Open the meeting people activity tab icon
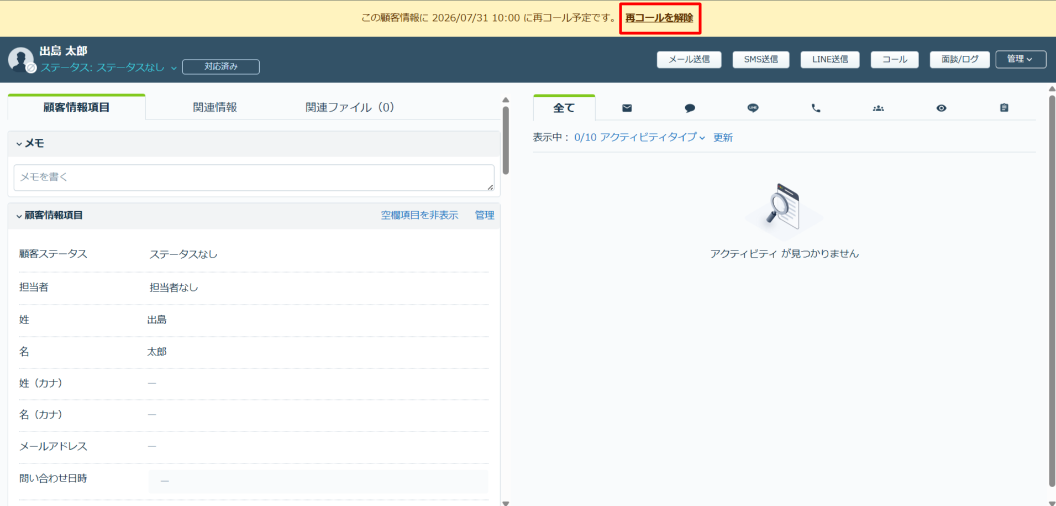Viewport: 1056px width, 506px height. 879,108
